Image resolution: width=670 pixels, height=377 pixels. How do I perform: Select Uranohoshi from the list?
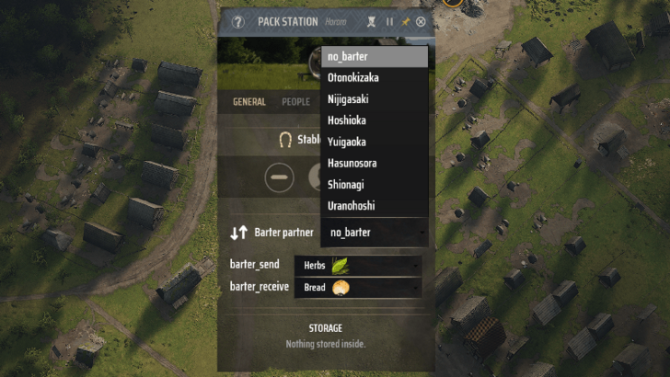(375, 206)
